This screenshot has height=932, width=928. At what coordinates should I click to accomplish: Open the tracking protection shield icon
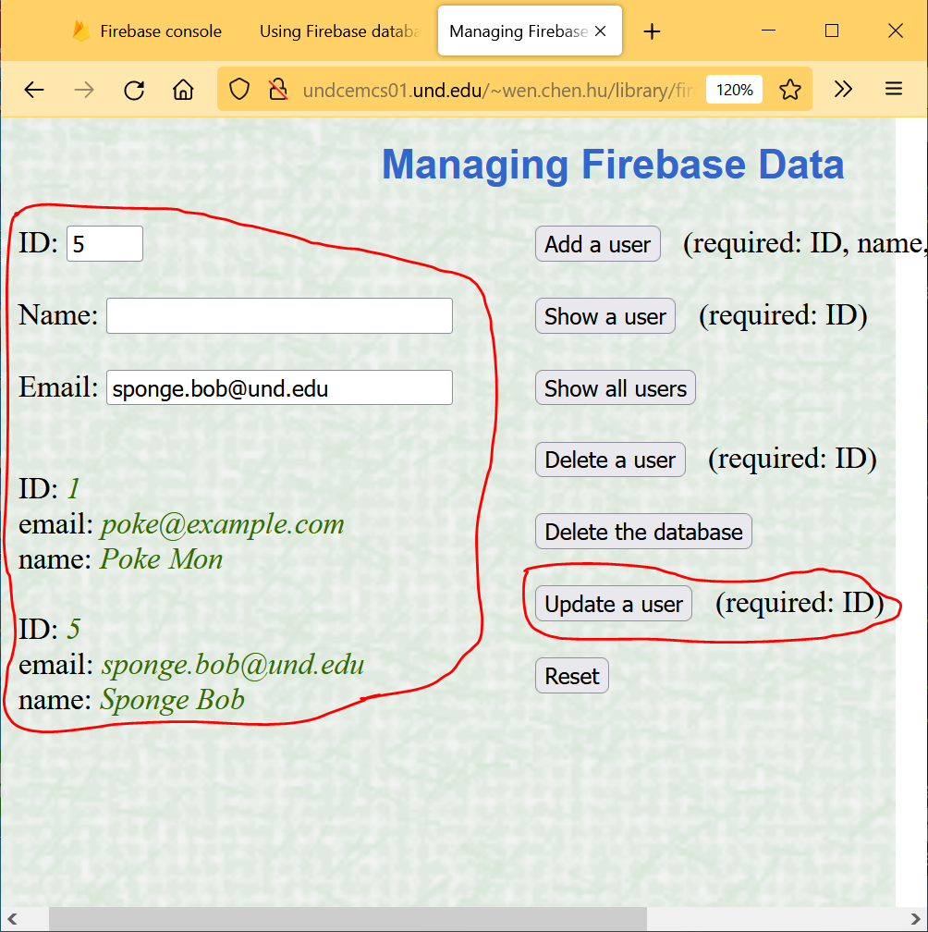tap(239, 90)
